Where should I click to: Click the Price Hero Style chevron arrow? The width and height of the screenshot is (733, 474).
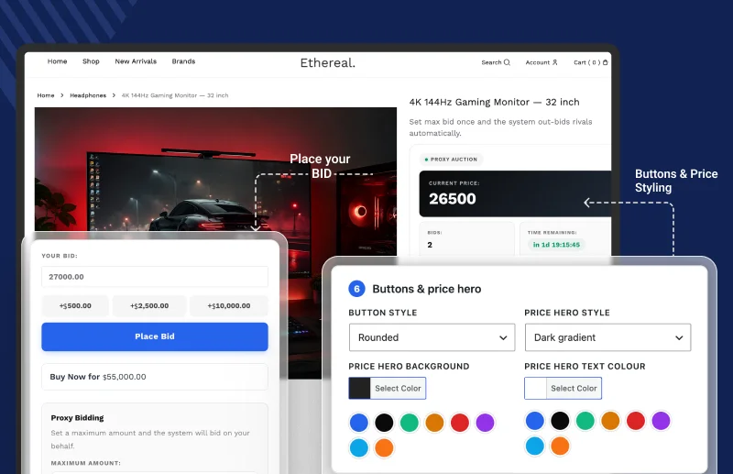click(x=679, y=337)
